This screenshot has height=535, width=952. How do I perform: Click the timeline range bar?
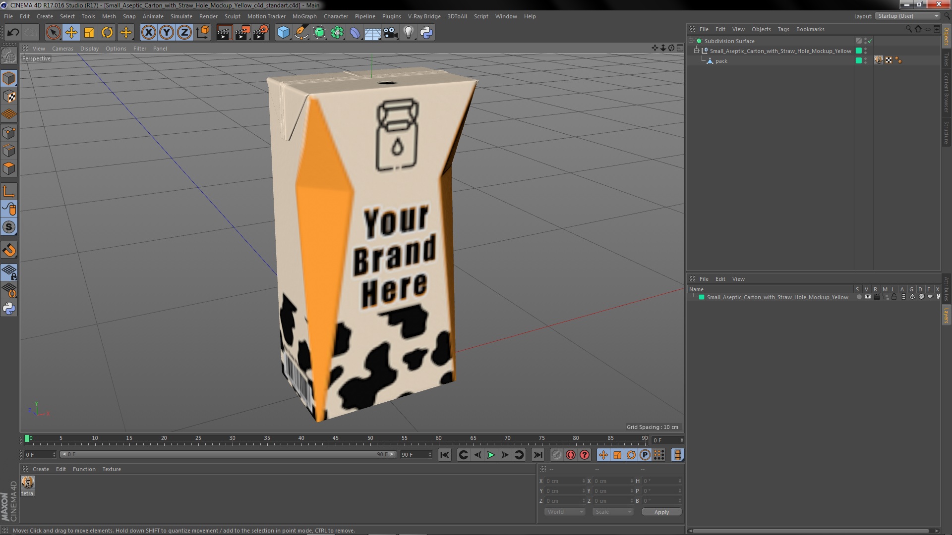point(228,454)
